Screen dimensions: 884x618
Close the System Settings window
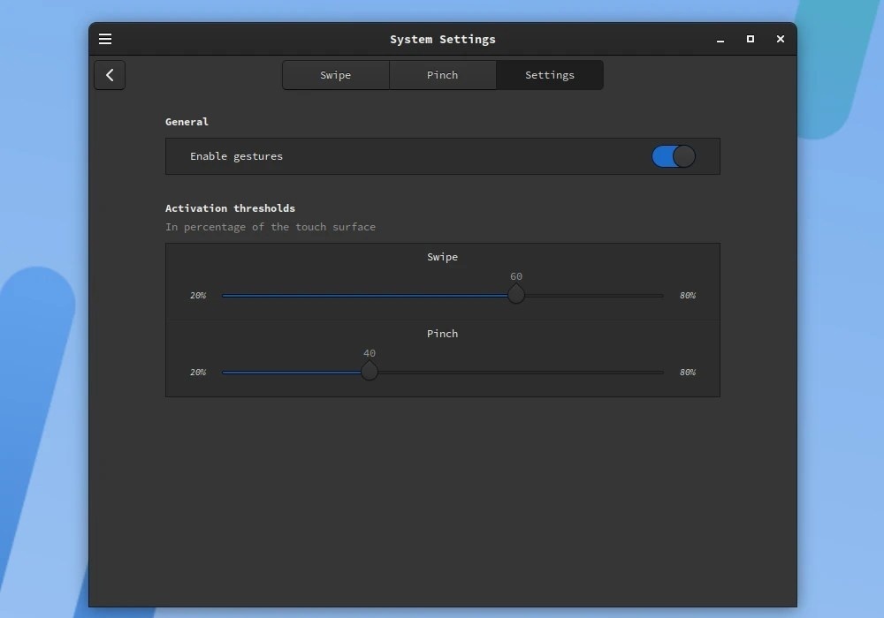pos(781,39)
